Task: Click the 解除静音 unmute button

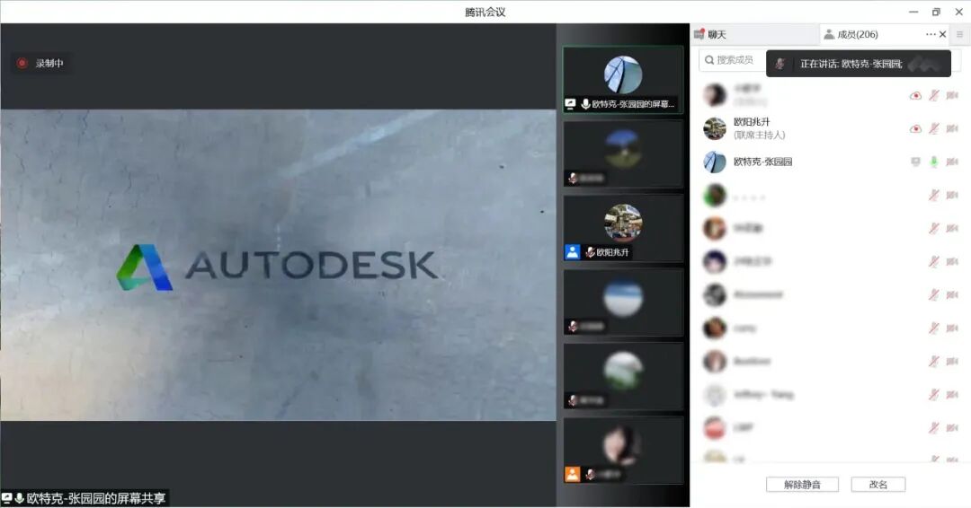Action: 802,485
